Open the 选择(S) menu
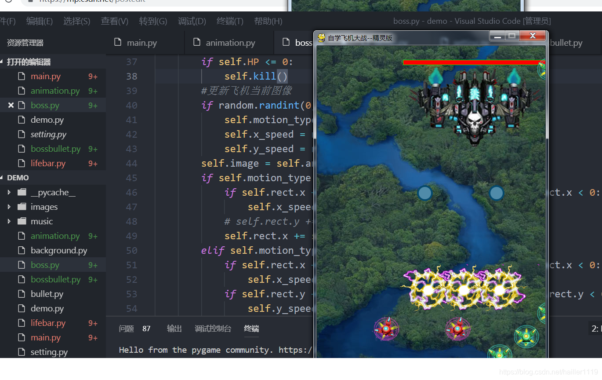 coord(77,21)
